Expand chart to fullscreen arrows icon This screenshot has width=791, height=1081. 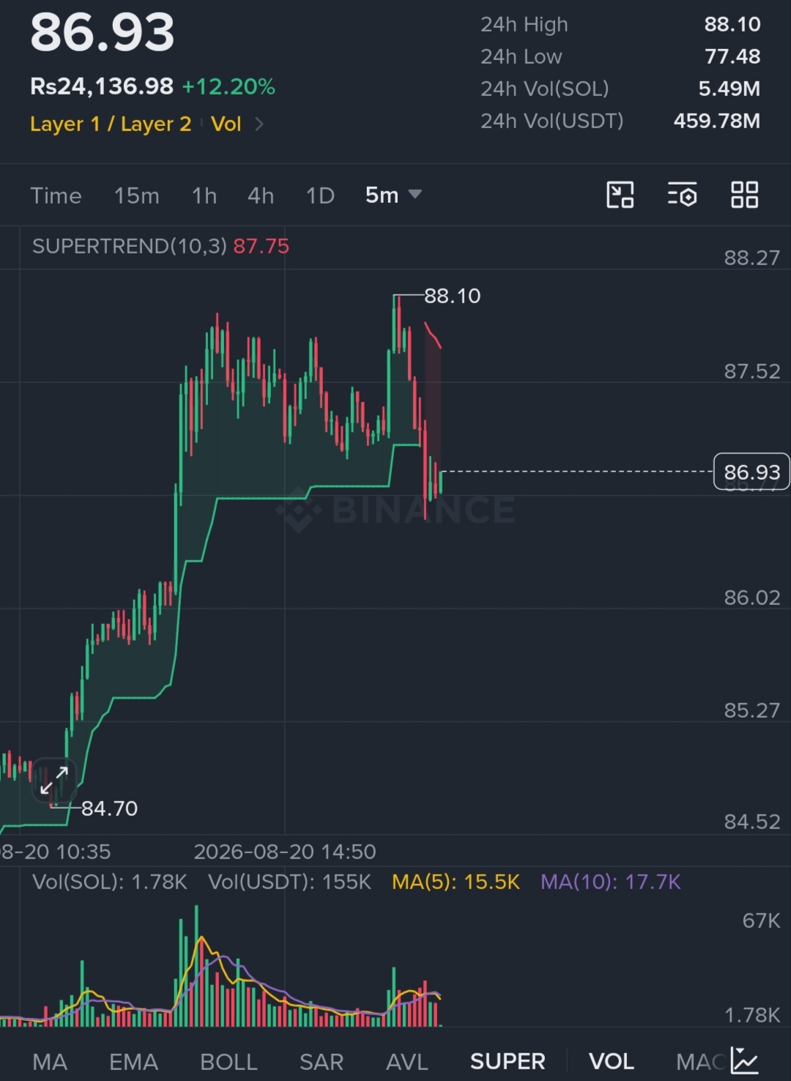point(54,780)
